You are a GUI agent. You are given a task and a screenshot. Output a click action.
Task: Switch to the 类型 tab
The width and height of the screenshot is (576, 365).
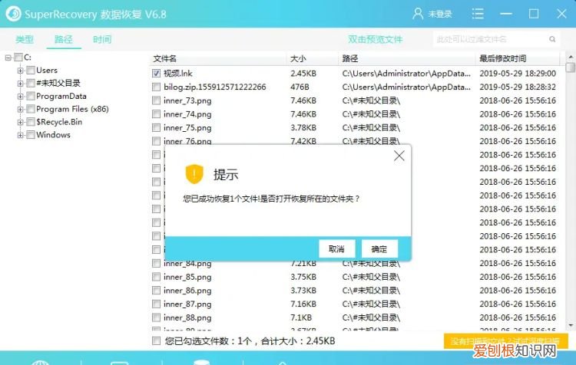pos(25,39)
